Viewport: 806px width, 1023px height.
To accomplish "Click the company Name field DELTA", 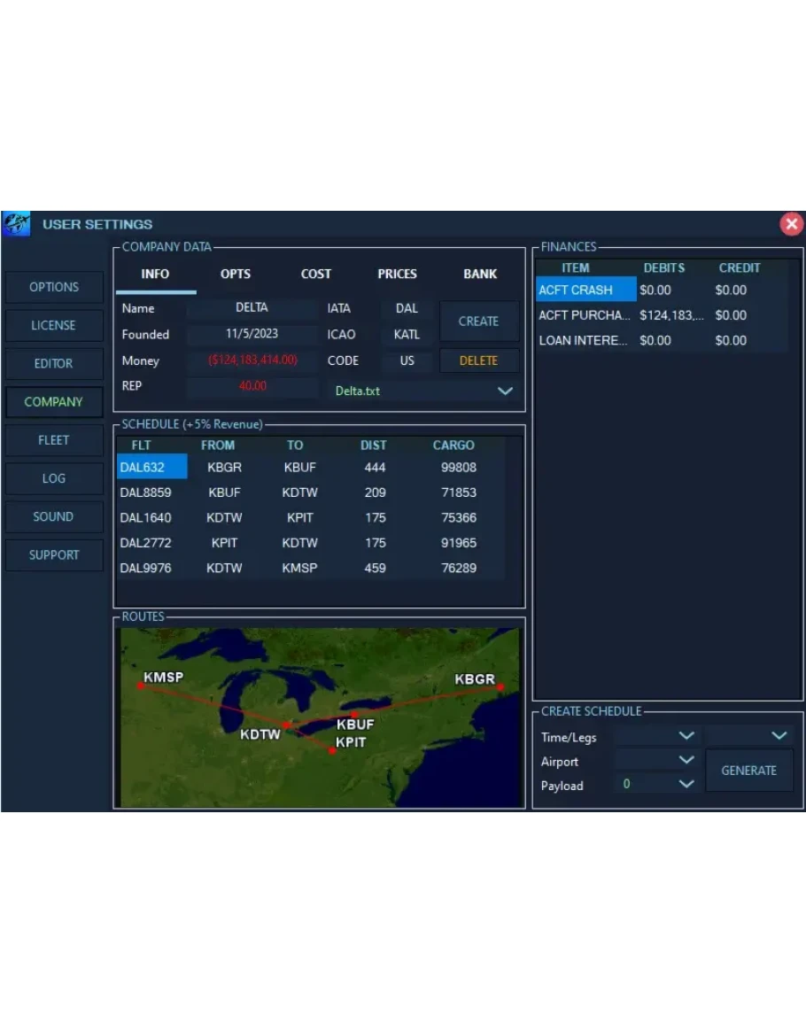I will (x=252, y=308).
